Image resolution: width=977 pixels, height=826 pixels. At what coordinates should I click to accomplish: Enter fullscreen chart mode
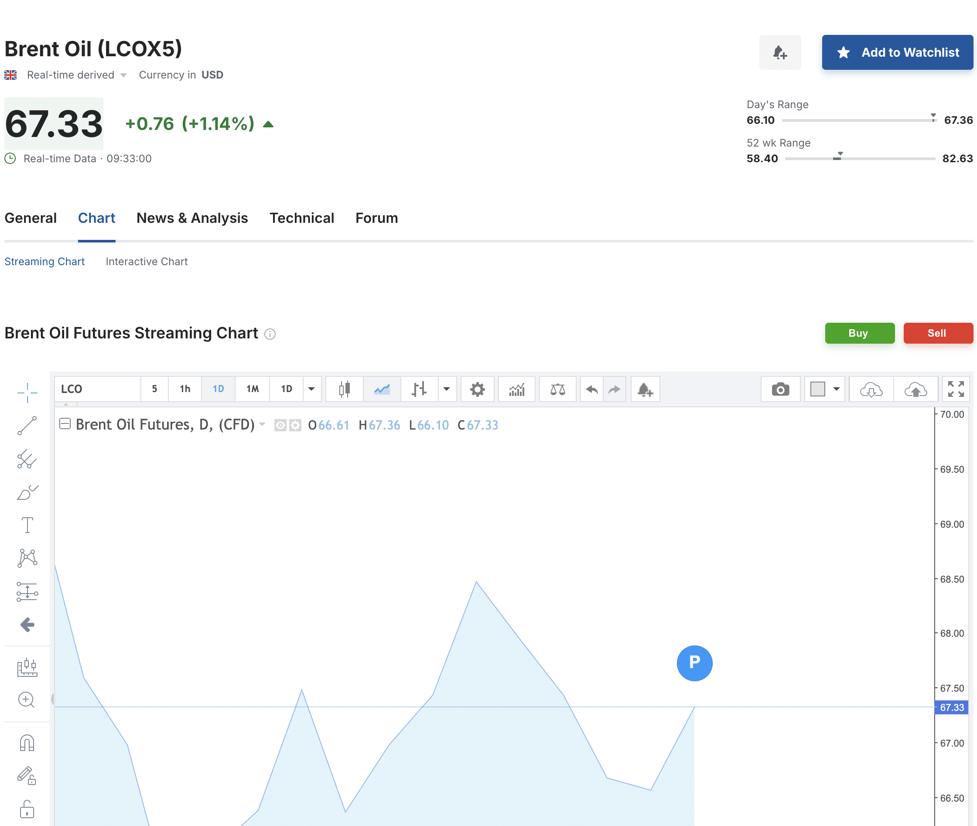click(956, 389)
